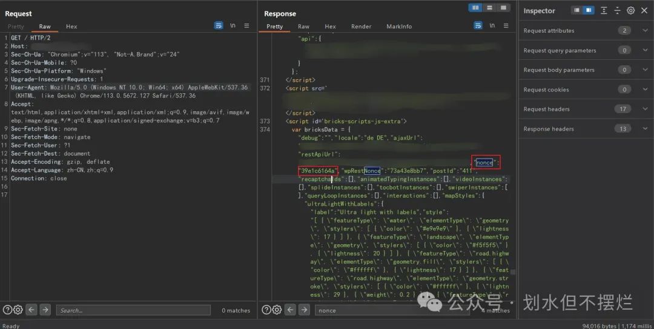
Task: Open MarkInfo tab in Response panel
Action: [x=399, y=26]
